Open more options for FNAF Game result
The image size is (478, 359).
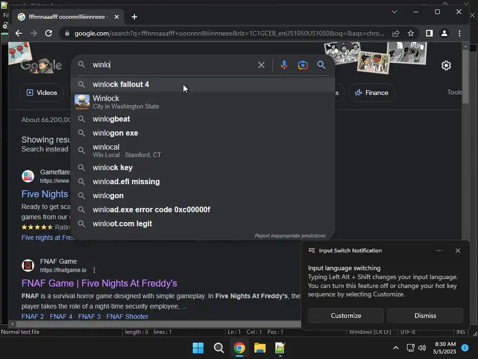click(x=94, y=270)
